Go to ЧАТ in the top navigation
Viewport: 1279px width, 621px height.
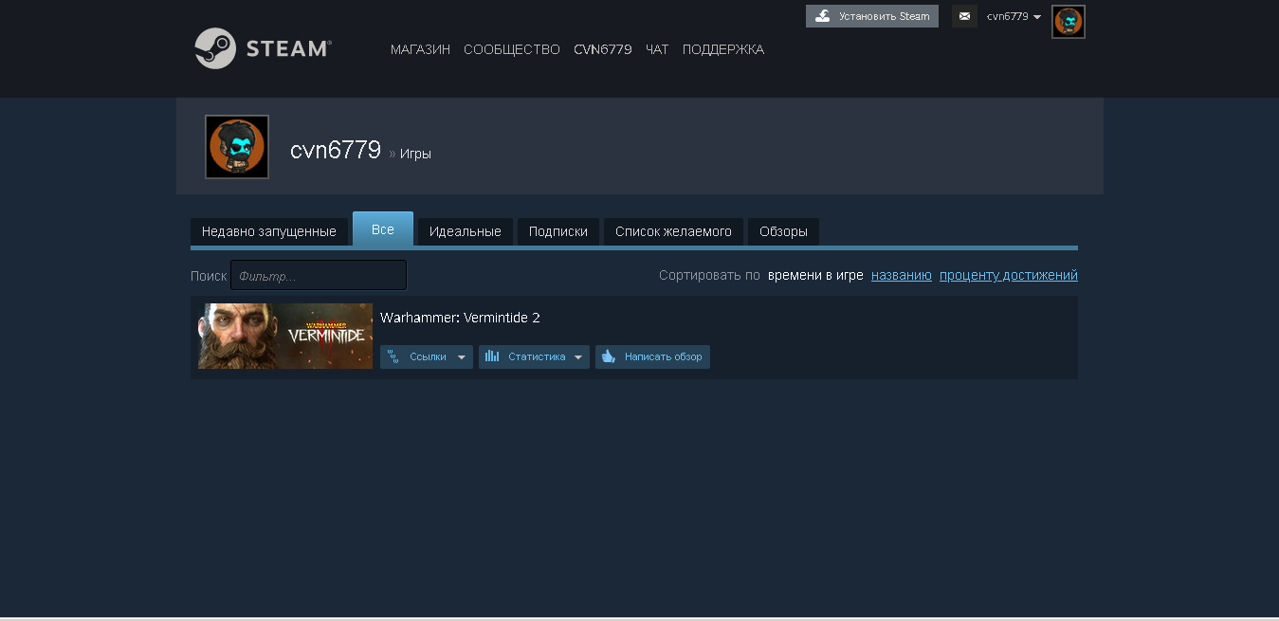(657, 49)
